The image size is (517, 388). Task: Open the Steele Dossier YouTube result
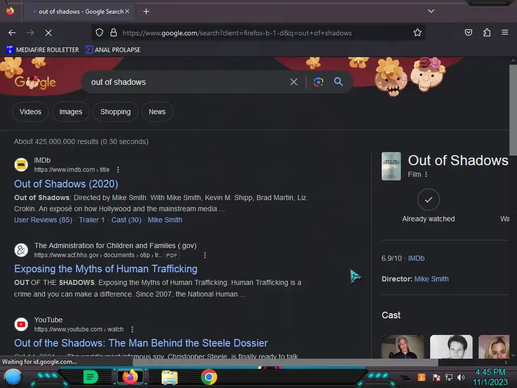(x=141, y=343)
